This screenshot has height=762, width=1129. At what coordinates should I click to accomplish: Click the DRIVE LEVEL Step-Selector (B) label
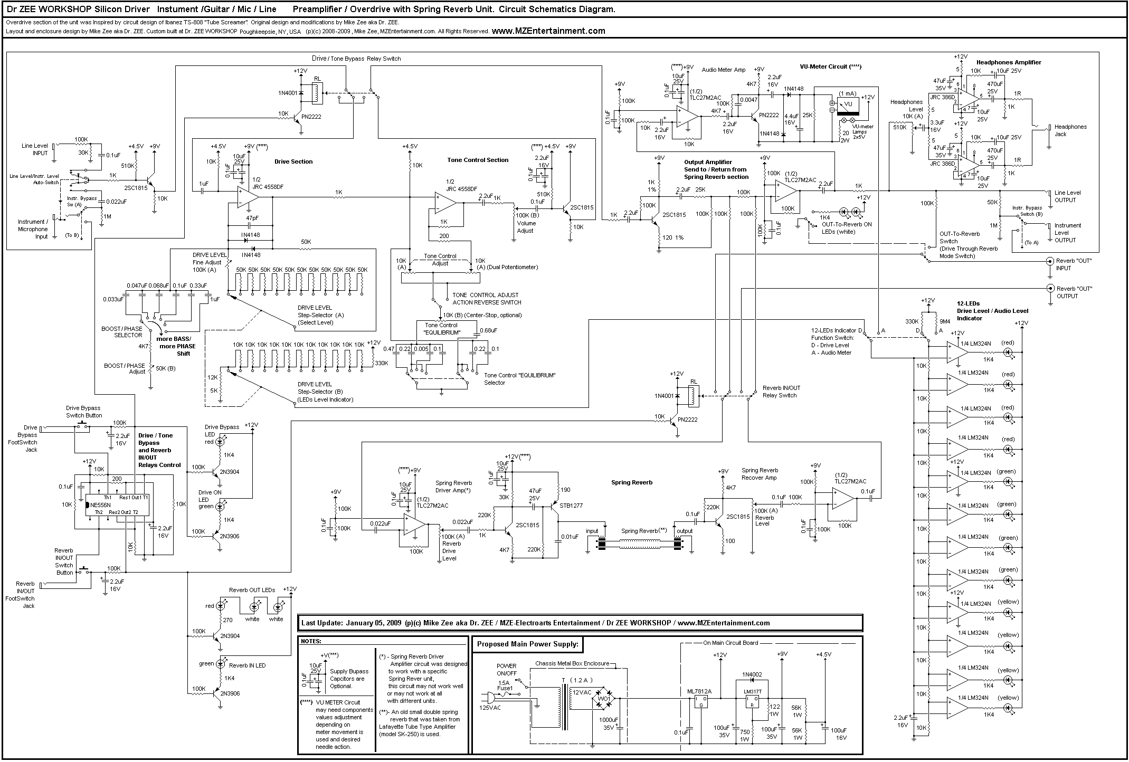325,392
